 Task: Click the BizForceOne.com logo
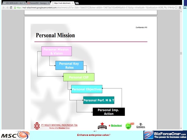[165, 135]
